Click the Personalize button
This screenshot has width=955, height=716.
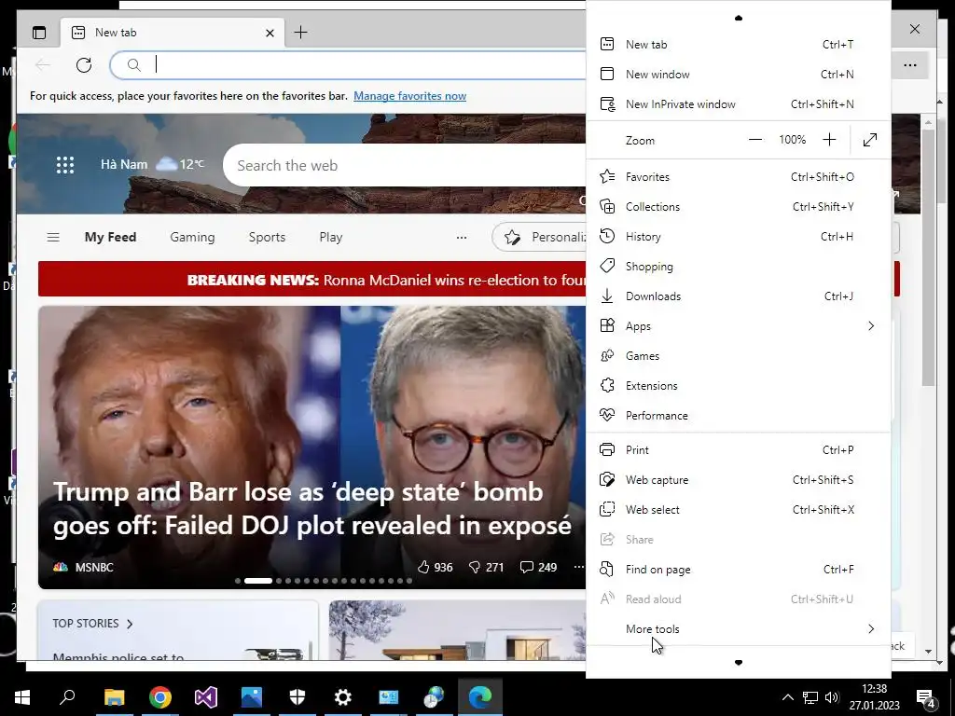[x=540, y=237]
